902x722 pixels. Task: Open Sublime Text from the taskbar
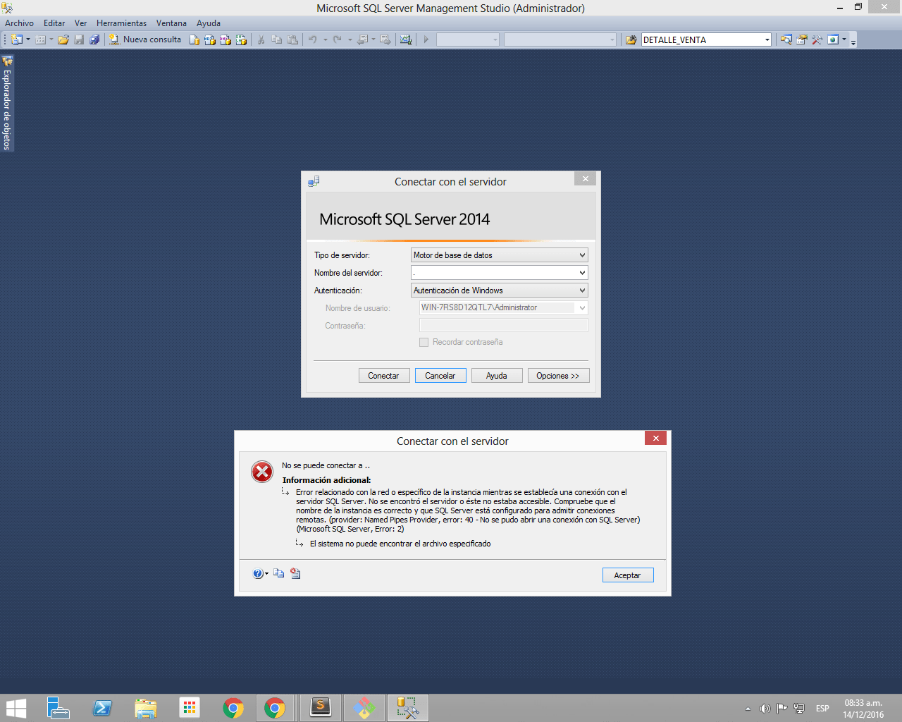click(x=321, y=708)
